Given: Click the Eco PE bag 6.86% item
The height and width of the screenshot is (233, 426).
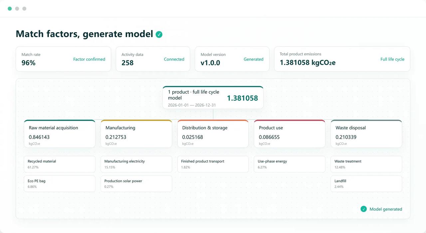Looking at the screenshot, I should 60,184.
